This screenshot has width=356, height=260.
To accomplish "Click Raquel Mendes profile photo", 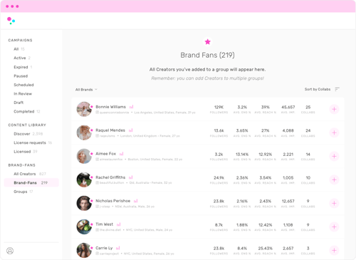I will pyautogui.click(x=84, y=132).
